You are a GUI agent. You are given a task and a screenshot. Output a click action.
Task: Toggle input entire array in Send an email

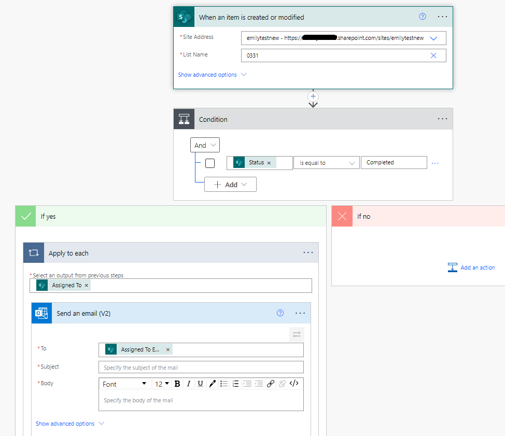coord(296,334)
